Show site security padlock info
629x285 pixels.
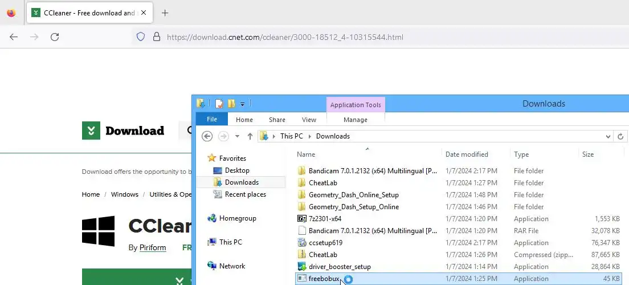pyautogui.click(x=157, y=37)
